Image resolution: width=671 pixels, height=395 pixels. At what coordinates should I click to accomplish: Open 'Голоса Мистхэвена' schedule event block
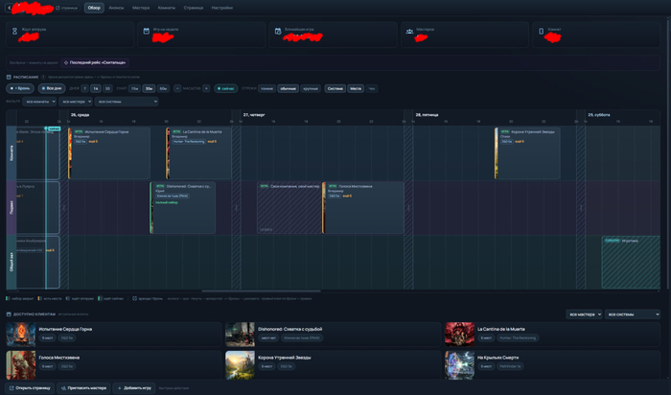click(x=363, y=207)
